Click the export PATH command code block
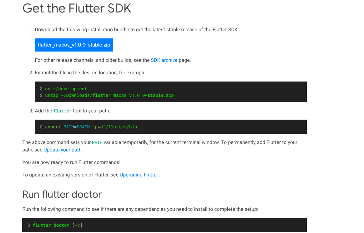The height and width of the screenshot is (233, 364). click(x=171, y=126)
